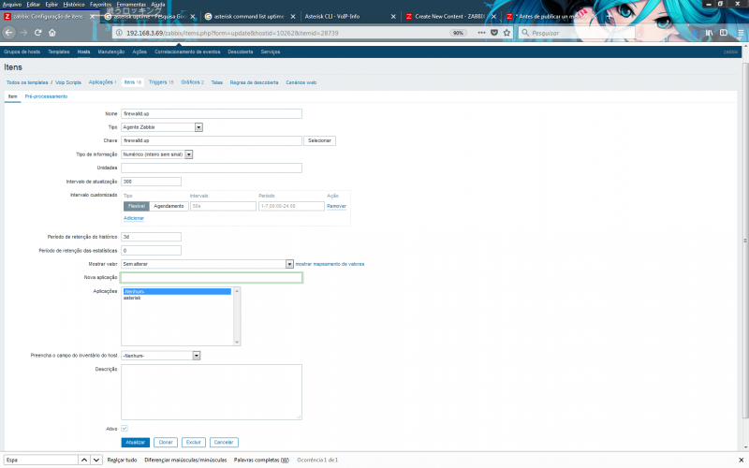Click the Nova aplicação input field
This screenshot has width=749, height=468.
(x=212, y=277)
